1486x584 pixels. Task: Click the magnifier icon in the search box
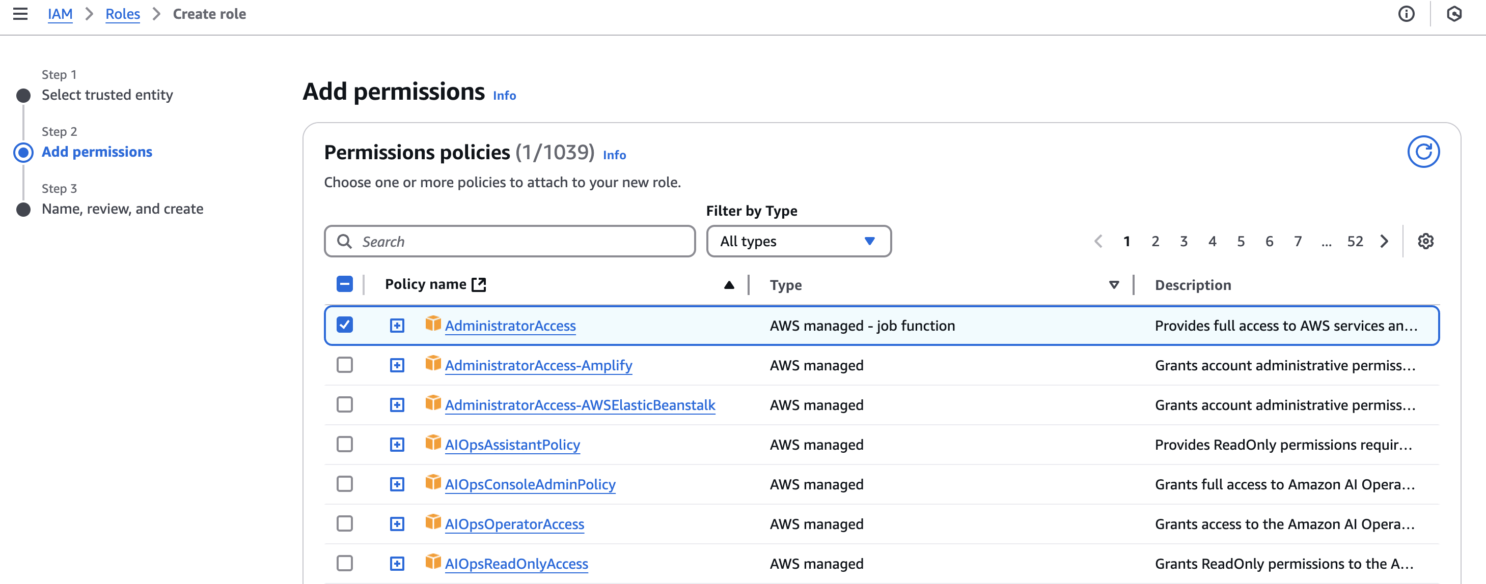coord(345,241)
